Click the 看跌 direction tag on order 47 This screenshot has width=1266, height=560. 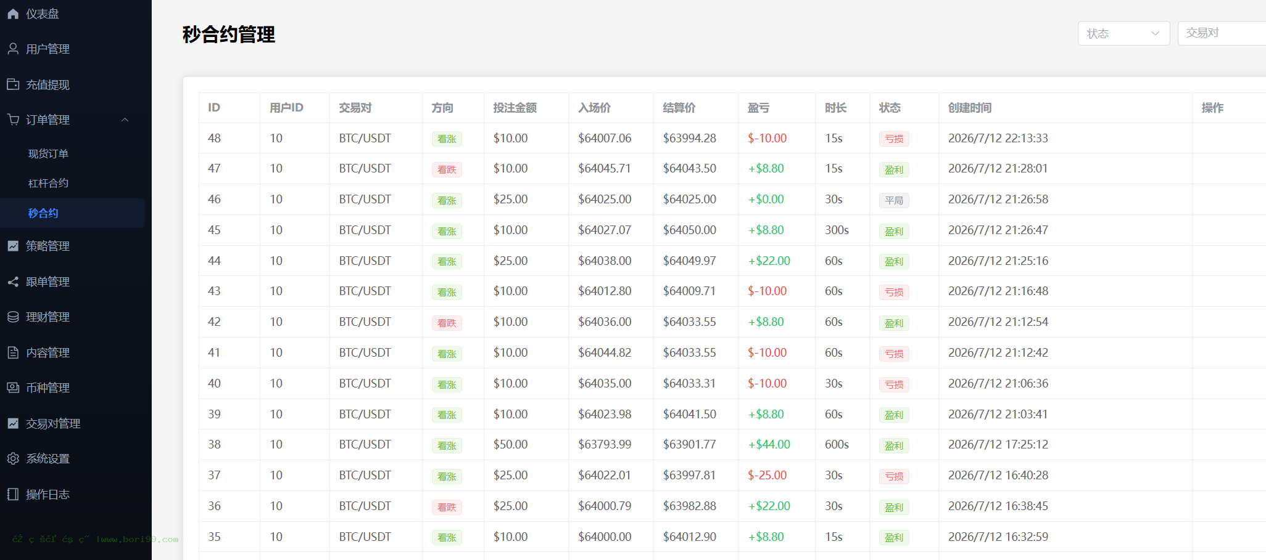pos(447,169)
